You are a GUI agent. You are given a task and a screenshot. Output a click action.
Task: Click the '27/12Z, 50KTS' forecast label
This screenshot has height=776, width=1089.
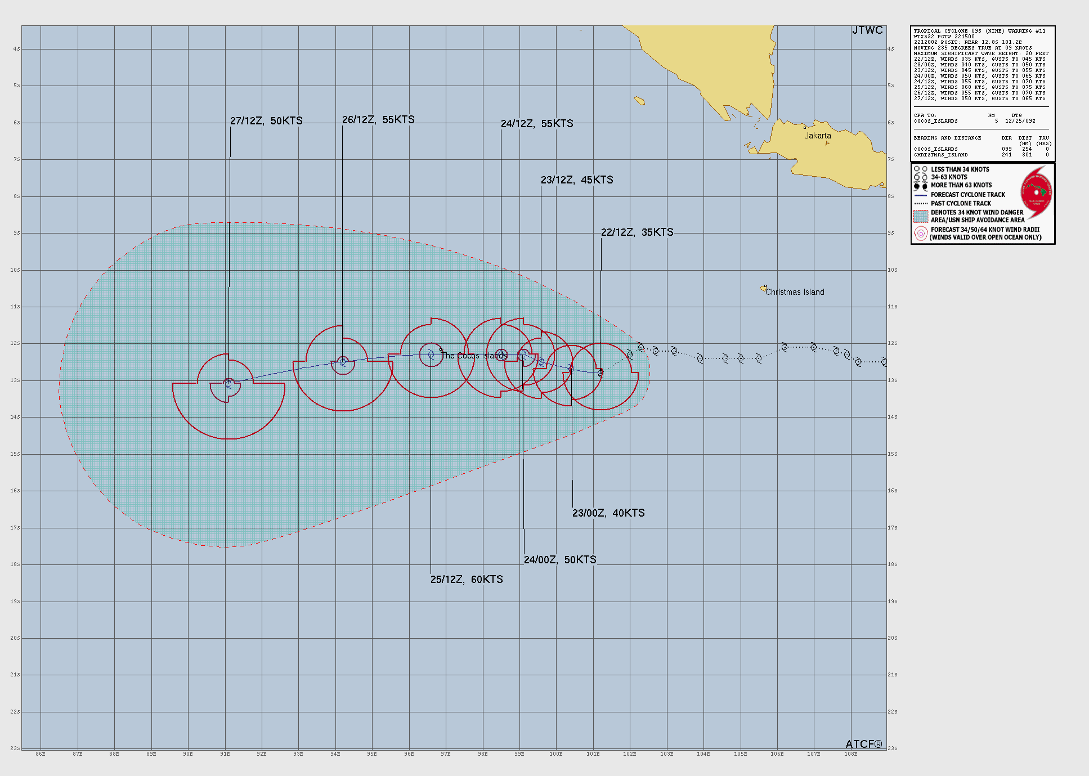coord(266,121)
